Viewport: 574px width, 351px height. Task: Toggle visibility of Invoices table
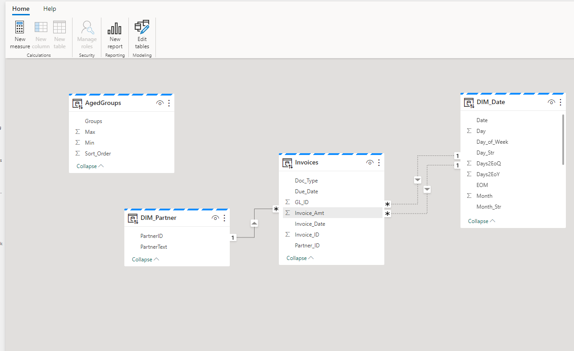point(369,163)
